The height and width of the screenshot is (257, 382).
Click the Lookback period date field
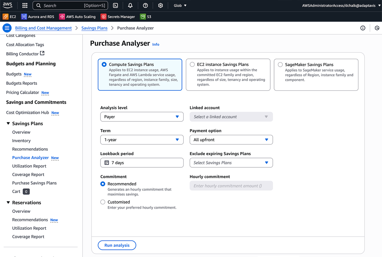[x=142, y=163]
